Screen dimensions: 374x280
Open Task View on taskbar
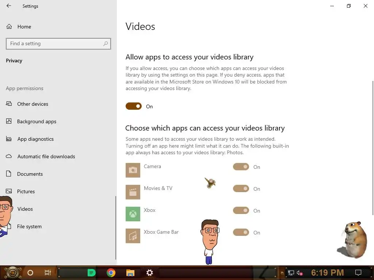coord(48,273)
